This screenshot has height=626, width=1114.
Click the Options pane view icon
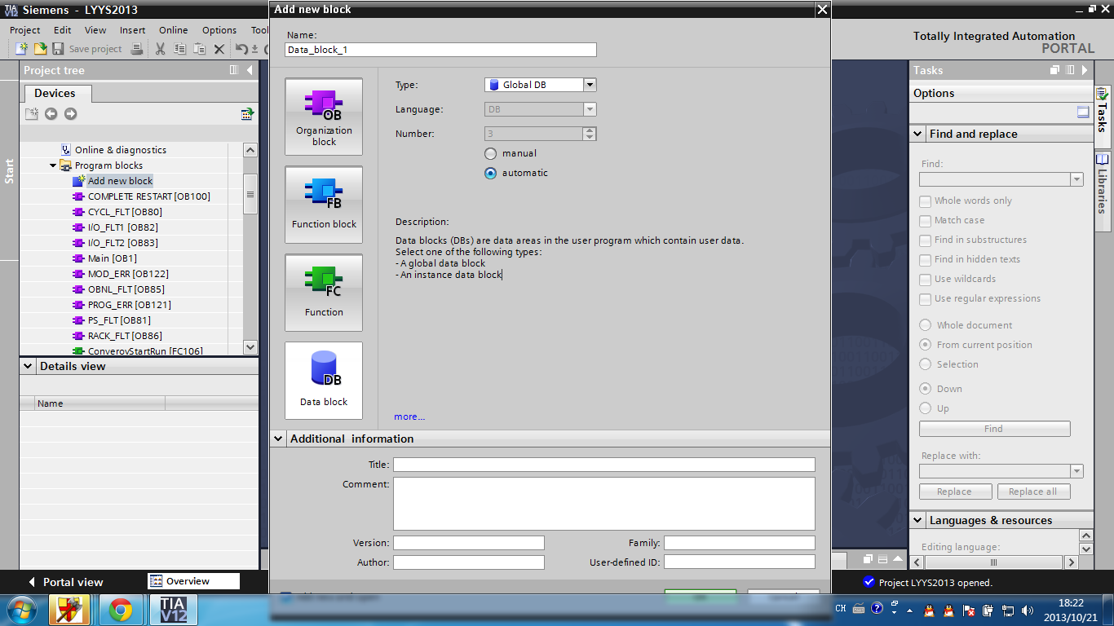[1083, 112]
